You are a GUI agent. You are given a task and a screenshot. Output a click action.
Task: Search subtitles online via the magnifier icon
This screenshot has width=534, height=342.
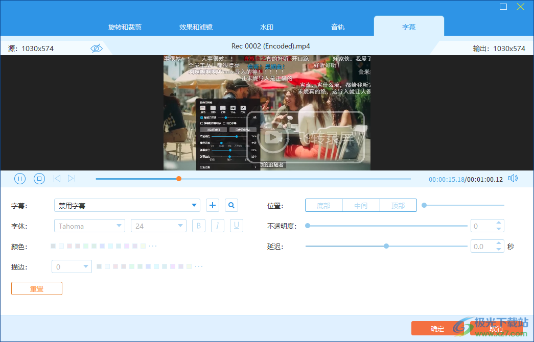[x=231, y=205]
